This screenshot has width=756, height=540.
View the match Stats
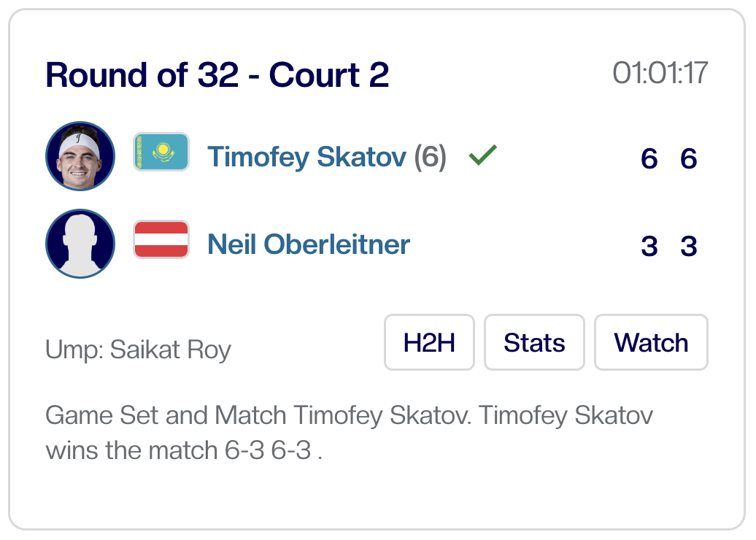pos(534,342)
